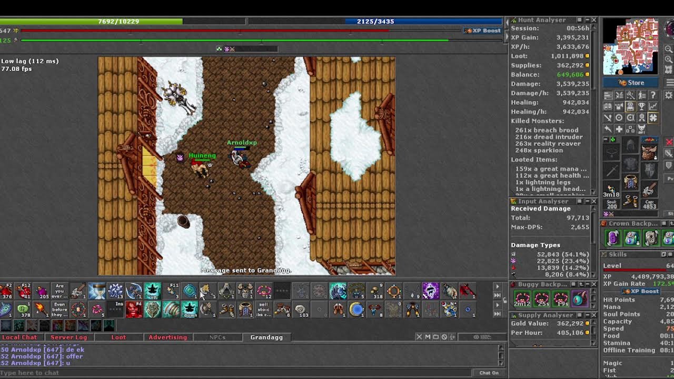The height and width of the screenshot is (379, 674).
Task: Switch to the Advertising chat tab
Action: (167, 337)
